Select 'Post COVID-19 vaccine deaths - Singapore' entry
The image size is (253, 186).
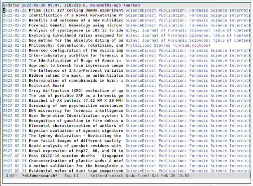(76, 156)
